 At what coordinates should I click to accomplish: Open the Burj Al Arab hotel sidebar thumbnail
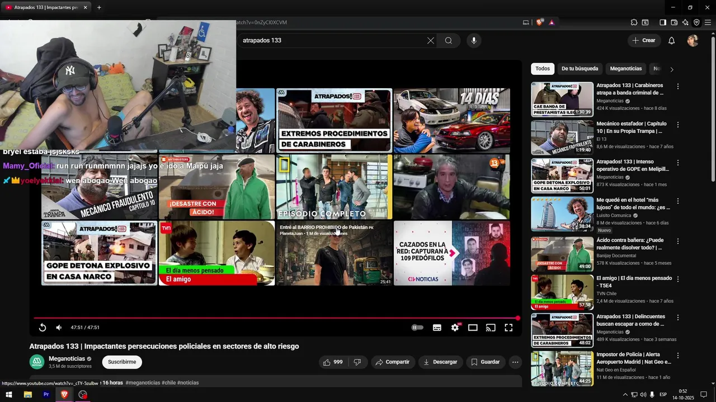562,214
